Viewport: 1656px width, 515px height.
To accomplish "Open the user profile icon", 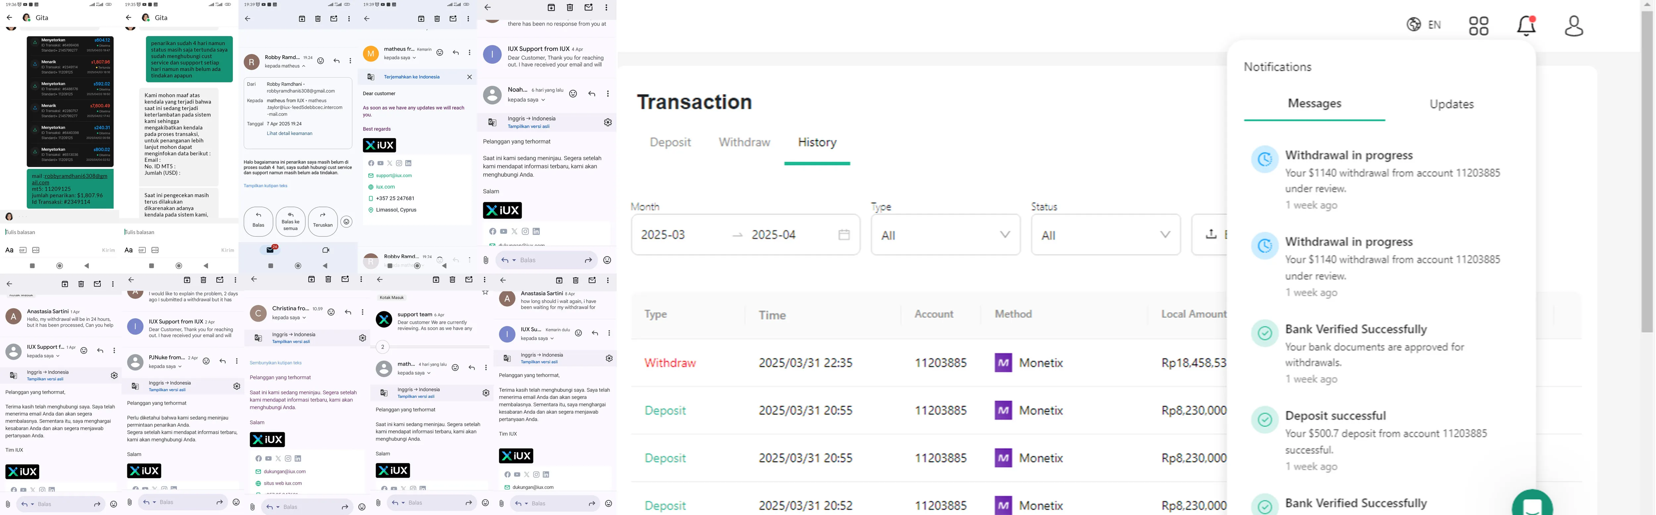I will click(x=1574, y=26).
